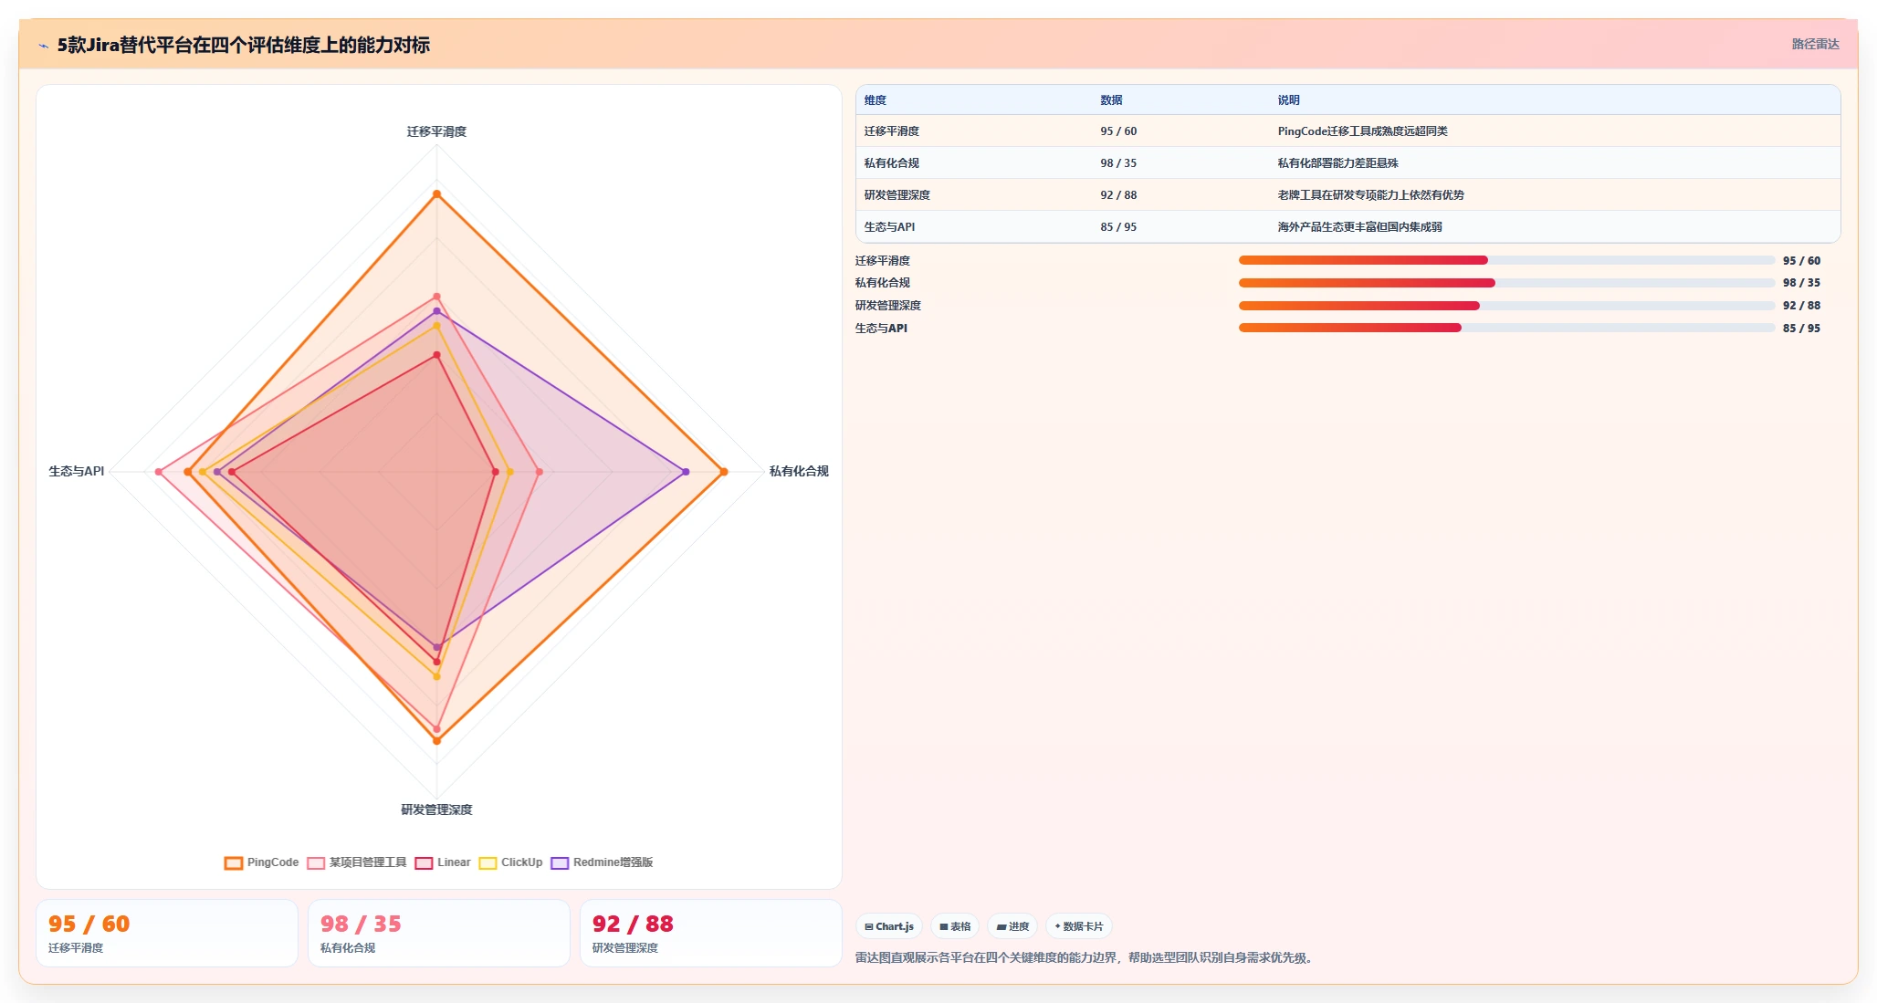Click the 雷达图直观展示 footer note
This screenshot has height=1003, width=1877.
tap(1086, 957)
